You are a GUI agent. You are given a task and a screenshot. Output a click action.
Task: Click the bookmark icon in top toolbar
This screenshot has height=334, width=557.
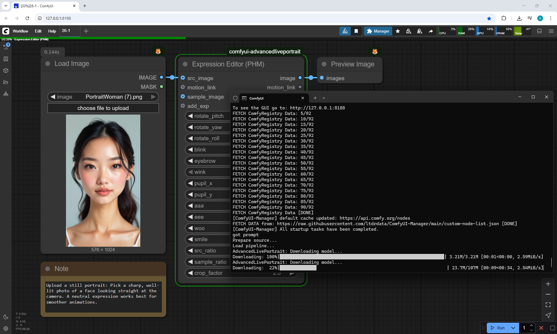pyautogui.click(x=356, y=31)
